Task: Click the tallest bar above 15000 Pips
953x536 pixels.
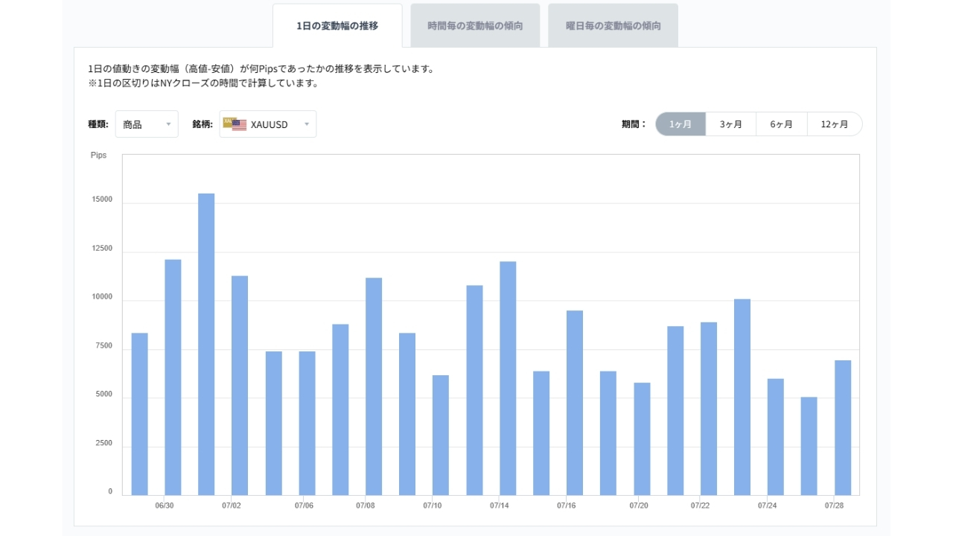Action: (x=206, y=344)
